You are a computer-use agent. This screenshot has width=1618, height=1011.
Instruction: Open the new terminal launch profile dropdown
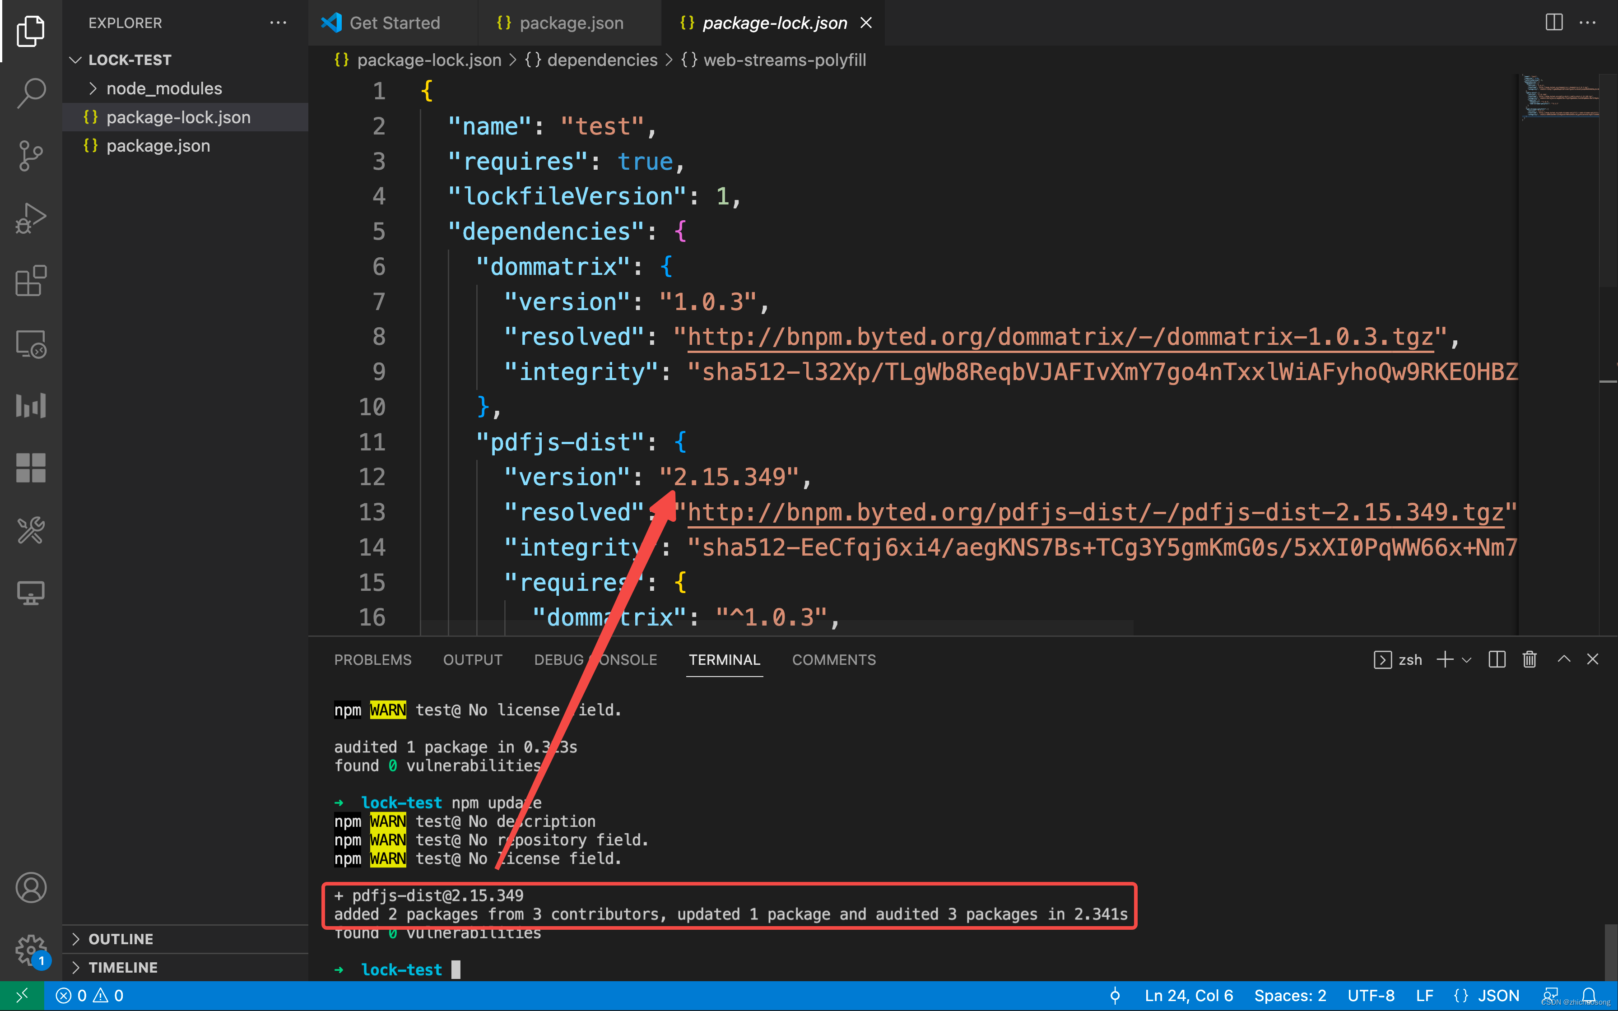[x=1467, y=660]
